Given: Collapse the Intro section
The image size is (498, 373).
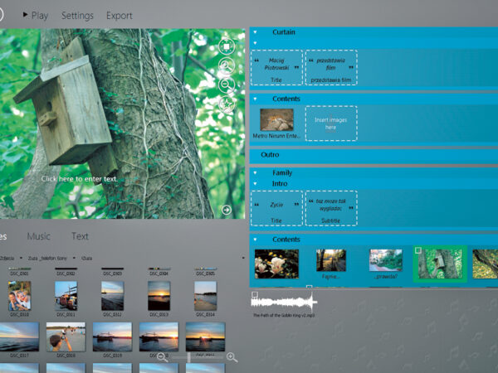Looking at the screenshot, I should pos(256,183).
